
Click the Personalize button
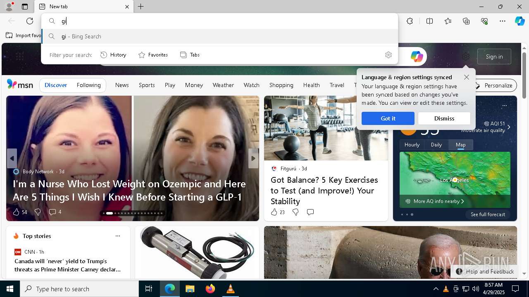494,85
